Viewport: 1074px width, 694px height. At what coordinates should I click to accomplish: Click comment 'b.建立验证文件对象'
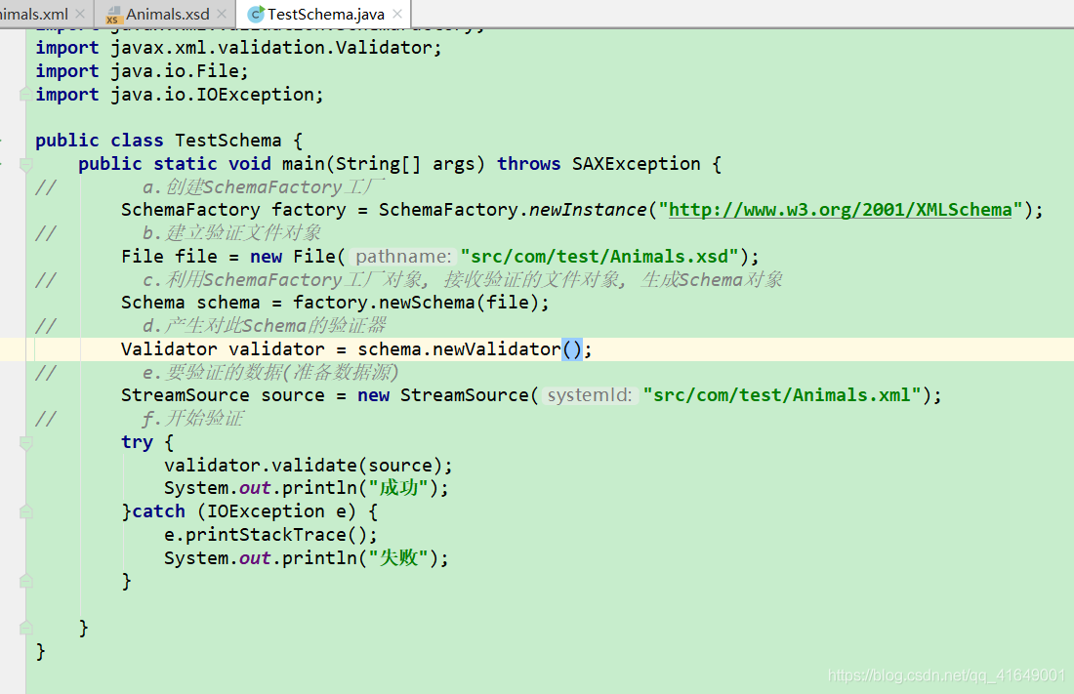pos(232,233)
